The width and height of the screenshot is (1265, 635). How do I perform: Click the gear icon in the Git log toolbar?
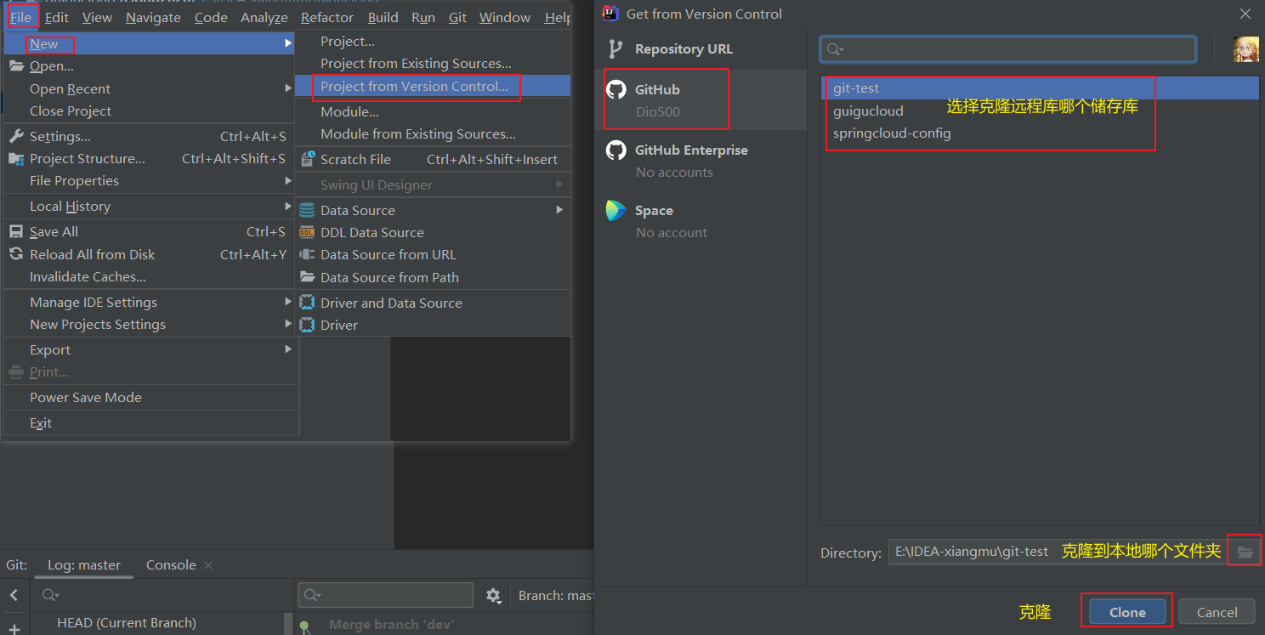point(494,595)
